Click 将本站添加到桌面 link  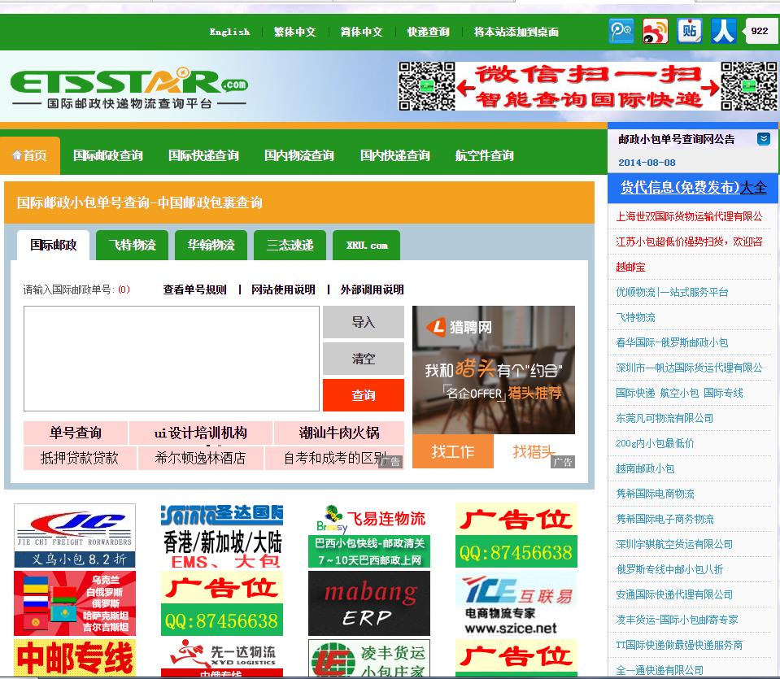(516, 32)
